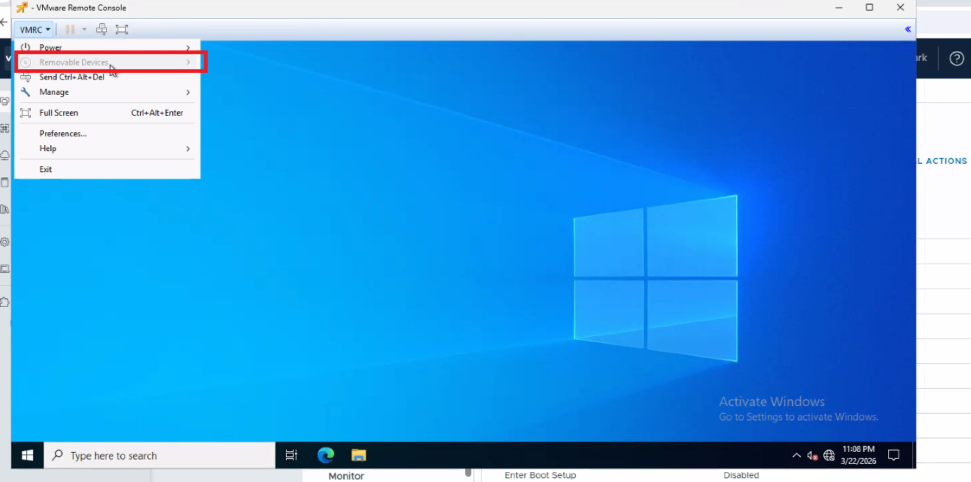Choose Exit in the VMRC menu
This screenshot has height=482, width=971.
coord(106,169)
